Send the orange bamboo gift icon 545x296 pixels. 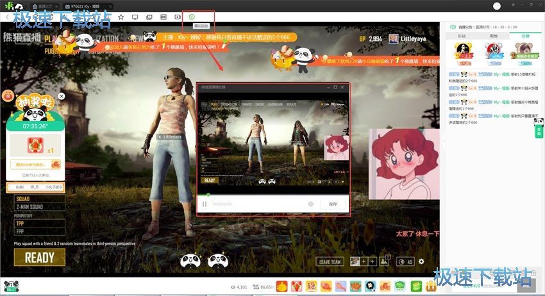(x=282, y=286)
